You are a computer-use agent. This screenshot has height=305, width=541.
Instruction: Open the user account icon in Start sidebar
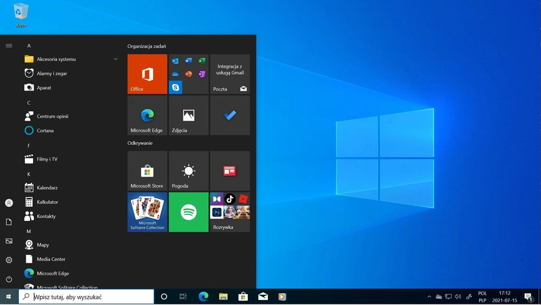tap(9, 203)
